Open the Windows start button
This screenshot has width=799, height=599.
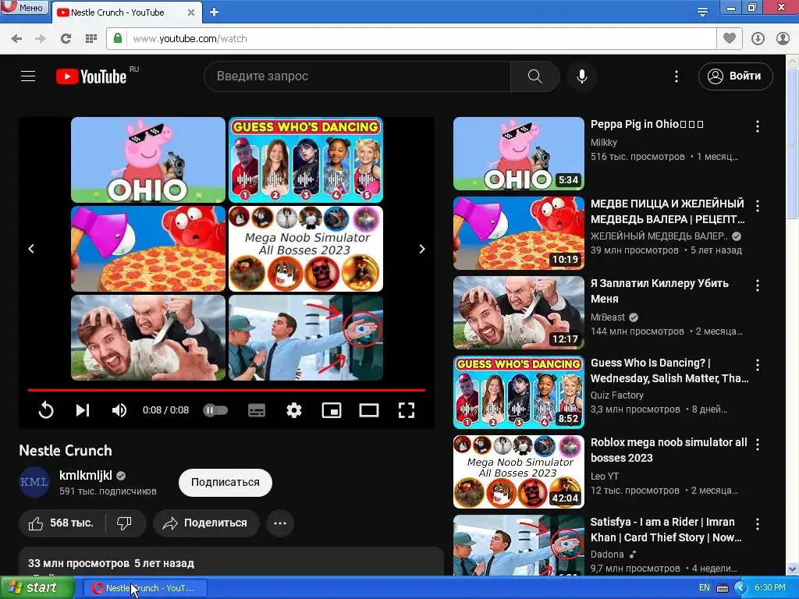[37, 588]
